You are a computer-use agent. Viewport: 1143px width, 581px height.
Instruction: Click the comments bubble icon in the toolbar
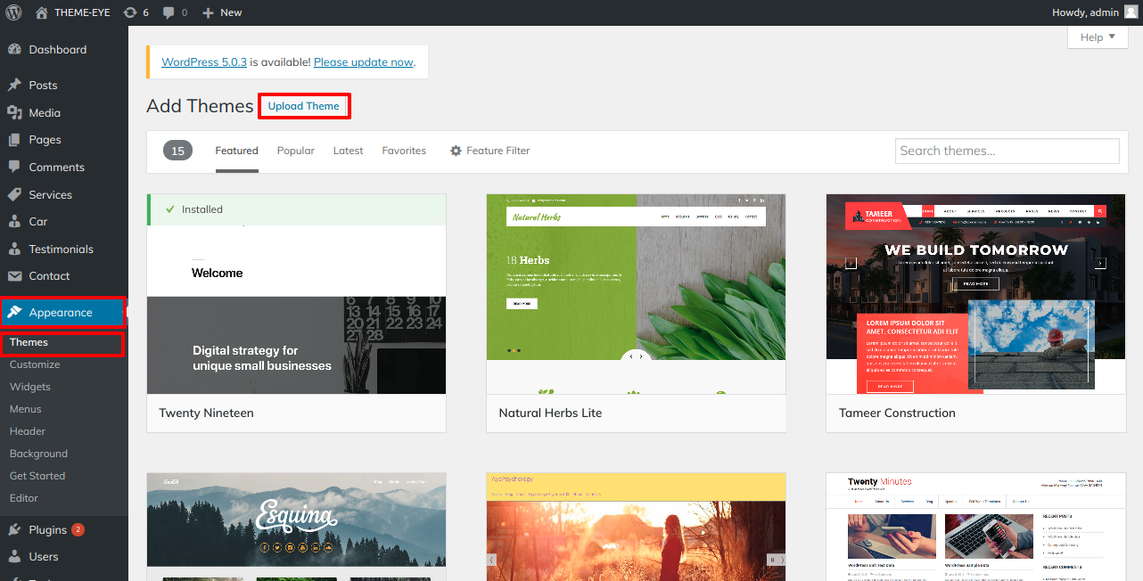click(169, 12)
